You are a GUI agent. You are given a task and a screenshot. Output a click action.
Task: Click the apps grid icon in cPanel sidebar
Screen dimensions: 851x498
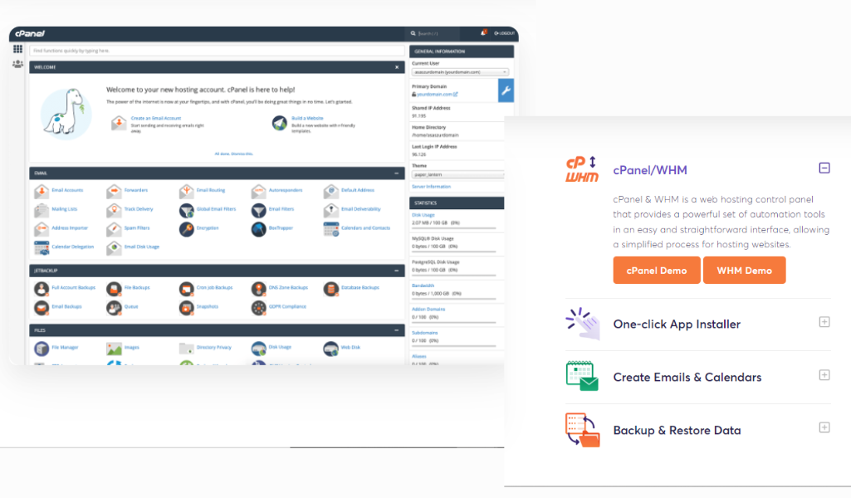point(18,49)
